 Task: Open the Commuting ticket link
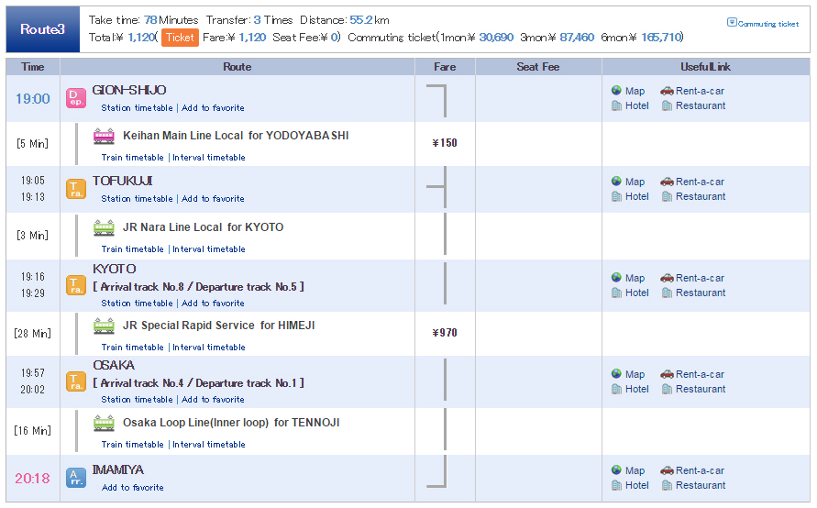point(768,24)
